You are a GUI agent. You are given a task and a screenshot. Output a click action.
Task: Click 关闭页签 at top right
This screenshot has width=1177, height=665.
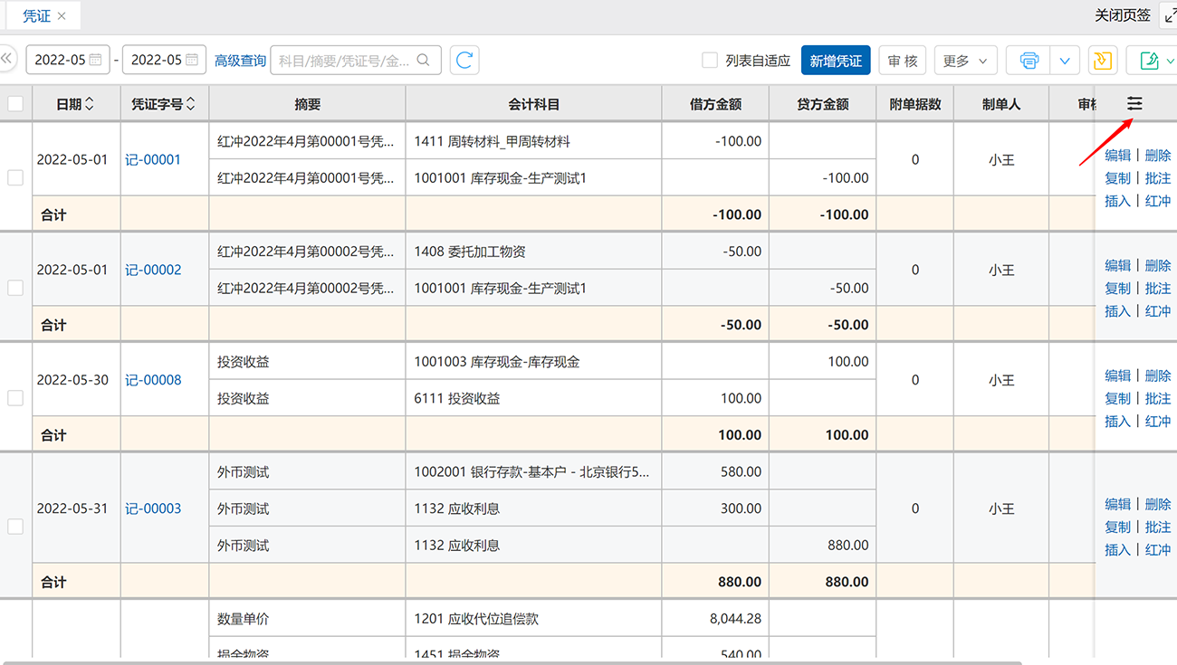(1122, 15)
